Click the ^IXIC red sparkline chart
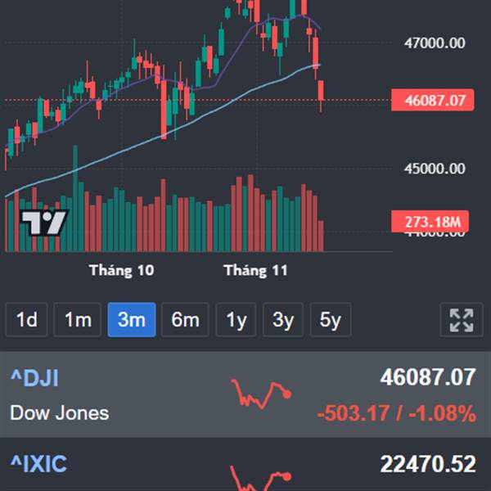 coord(262,476)
